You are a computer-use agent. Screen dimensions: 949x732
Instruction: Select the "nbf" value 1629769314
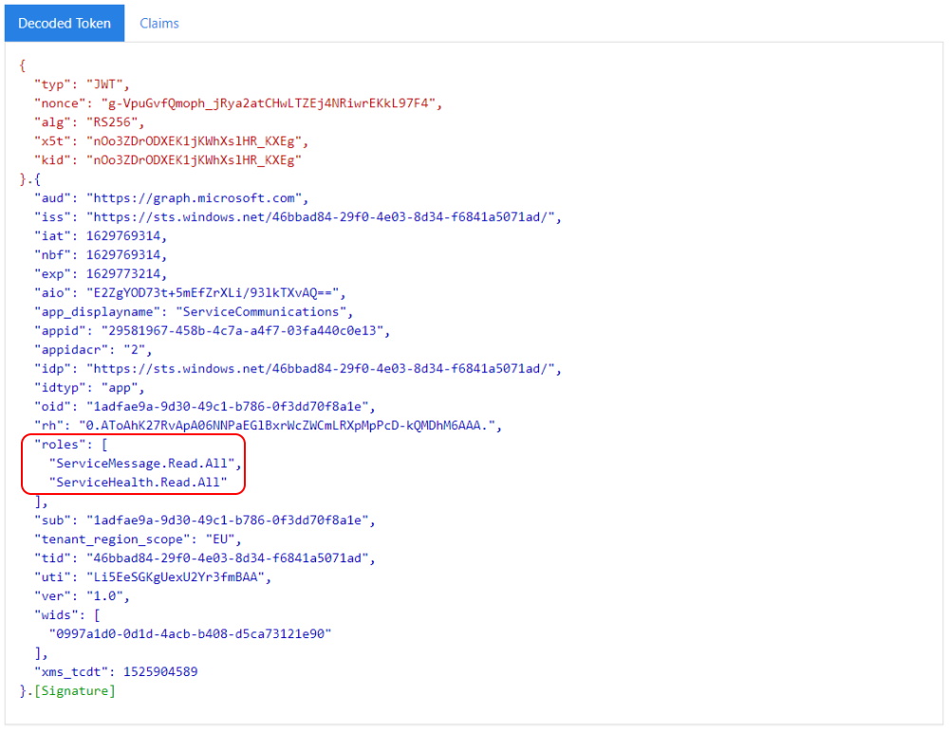[x=123, y=255]
